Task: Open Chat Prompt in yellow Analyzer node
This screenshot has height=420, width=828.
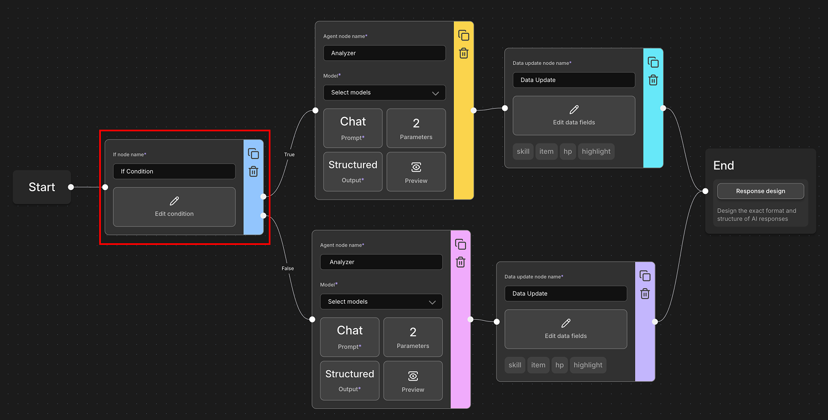Action: [353, 128]
